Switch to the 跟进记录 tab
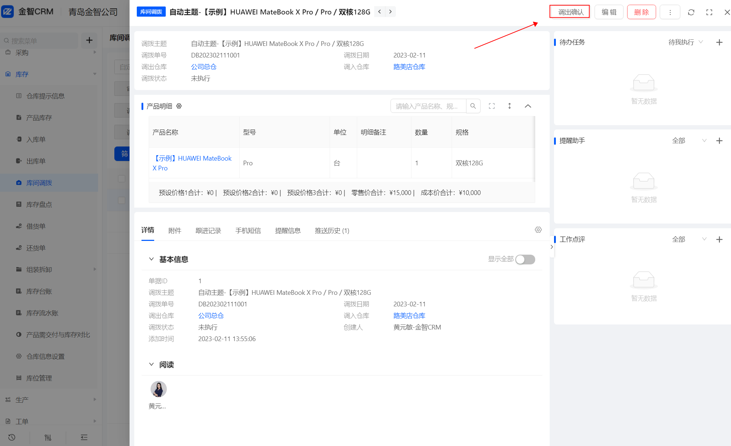The height and width of the screenshot is (446, 731). [x=208, y=230]
